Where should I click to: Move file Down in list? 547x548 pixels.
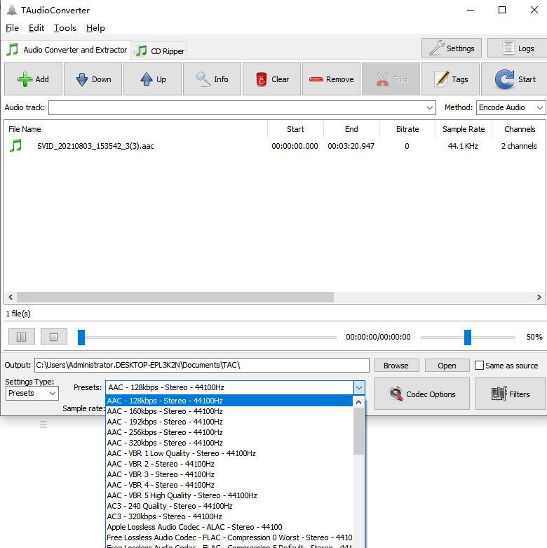pyautogui.click(x=93, y=79)
